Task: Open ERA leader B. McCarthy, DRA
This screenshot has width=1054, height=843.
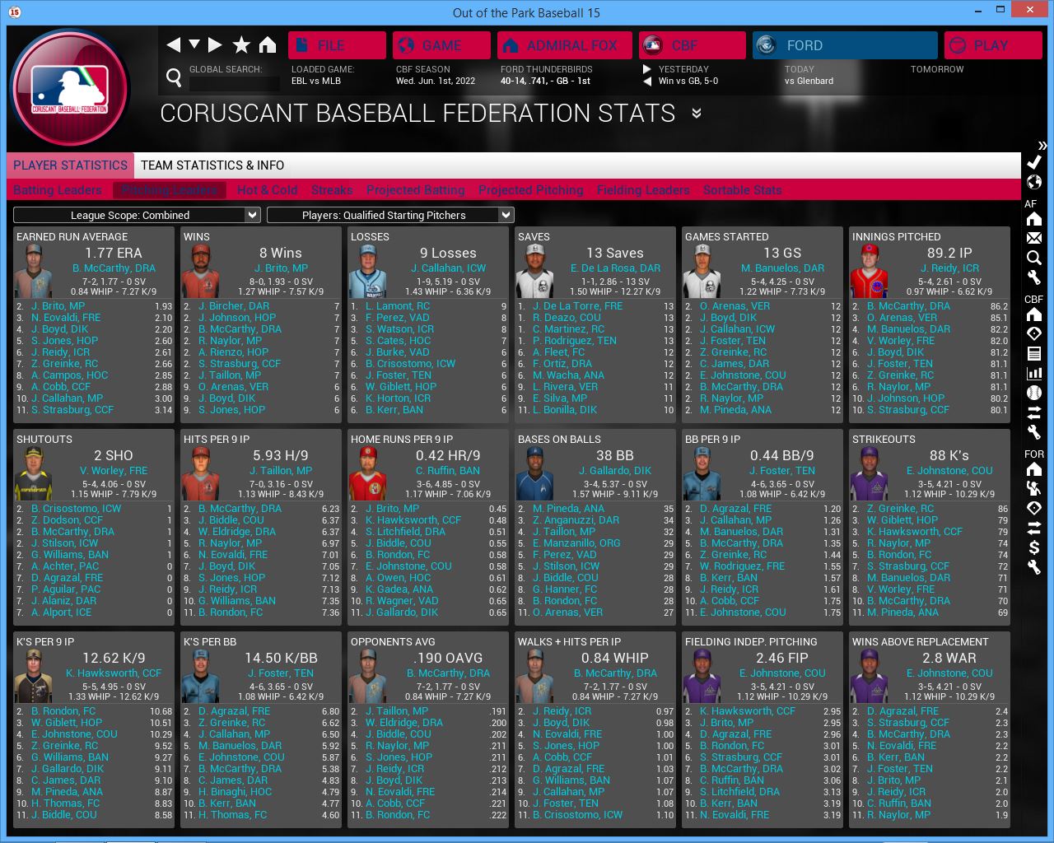Action: pos(114,268)
